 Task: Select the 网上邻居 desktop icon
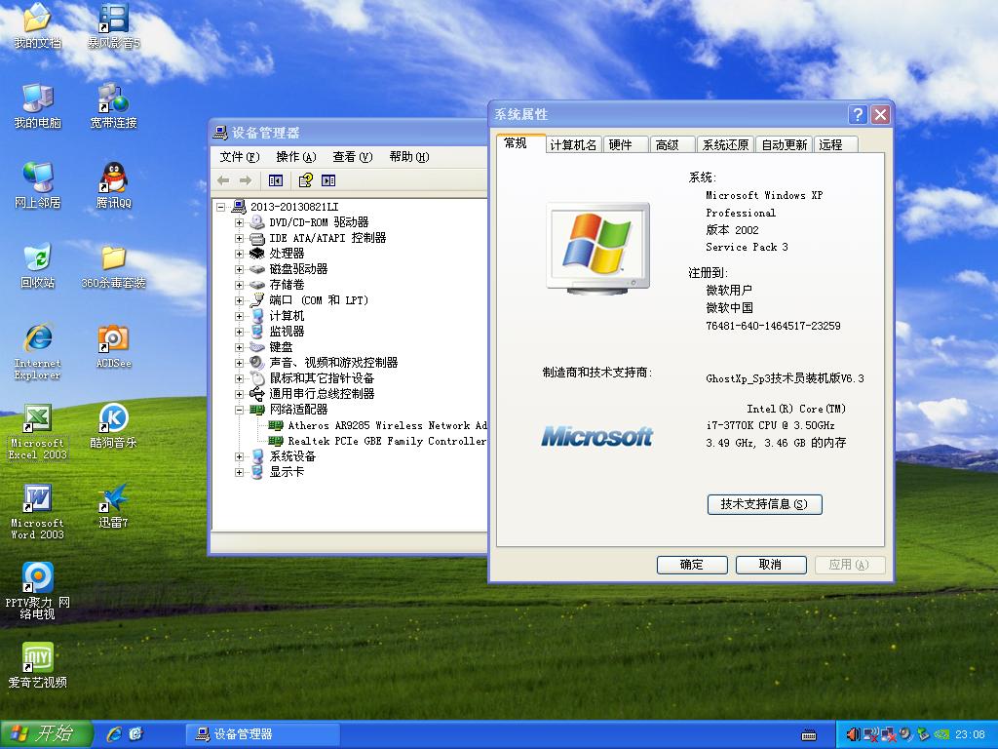tap(38, 186)
